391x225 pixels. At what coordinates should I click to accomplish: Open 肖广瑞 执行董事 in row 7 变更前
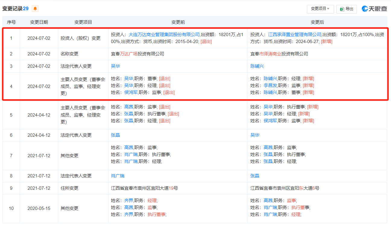pos(131,155)
